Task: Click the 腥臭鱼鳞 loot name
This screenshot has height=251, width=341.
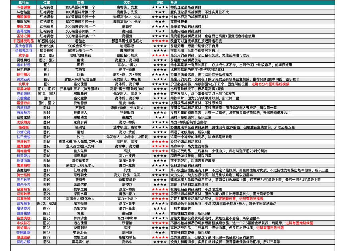Action: pyautogui.click(x=23, y=146)
